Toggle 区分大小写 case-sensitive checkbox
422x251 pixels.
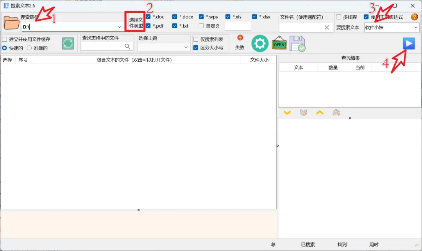[196, 48]
